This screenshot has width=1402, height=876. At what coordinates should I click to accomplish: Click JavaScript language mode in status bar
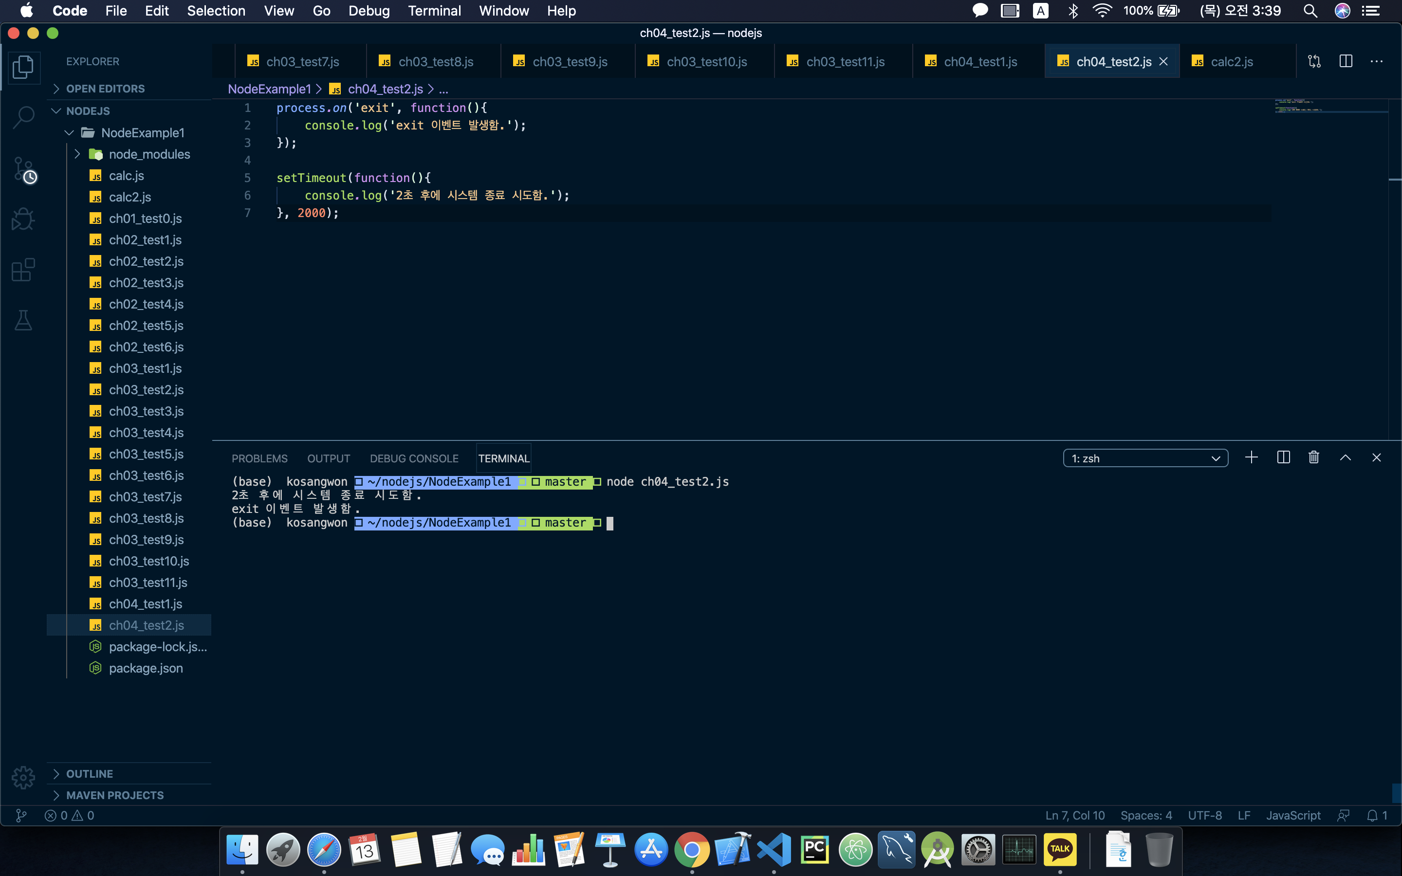pos(1292,815)
